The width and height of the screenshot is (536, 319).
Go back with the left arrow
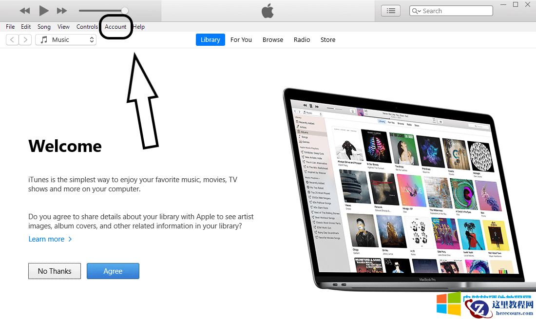12,39
